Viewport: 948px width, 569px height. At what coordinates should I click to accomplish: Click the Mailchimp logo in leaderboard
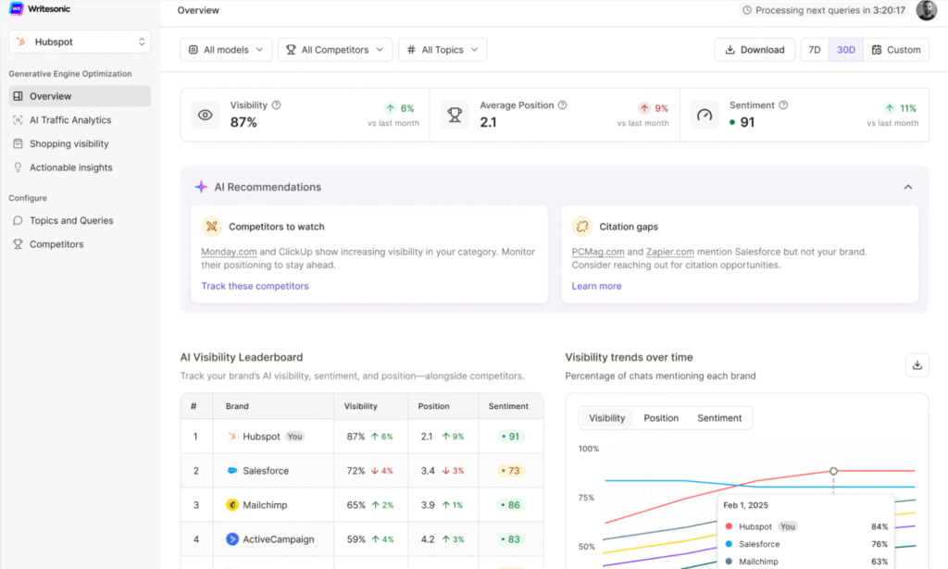pos(232,505)
